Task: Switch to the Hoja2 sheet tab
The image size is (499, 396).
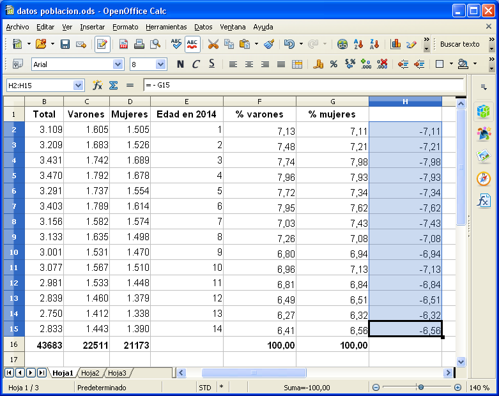Action: click(90, 373)
